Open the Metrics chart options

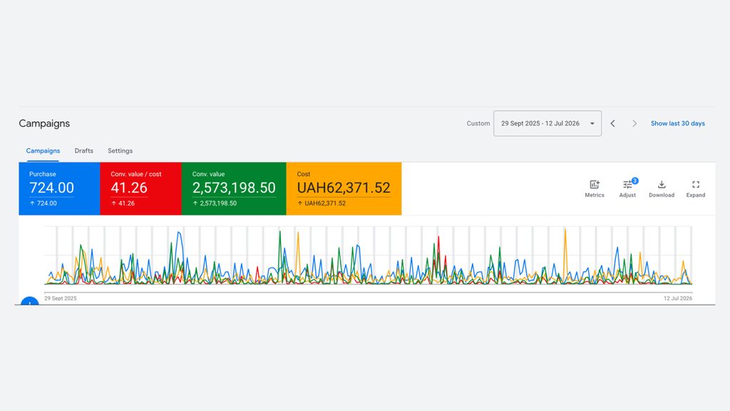(x=595, y=188)
